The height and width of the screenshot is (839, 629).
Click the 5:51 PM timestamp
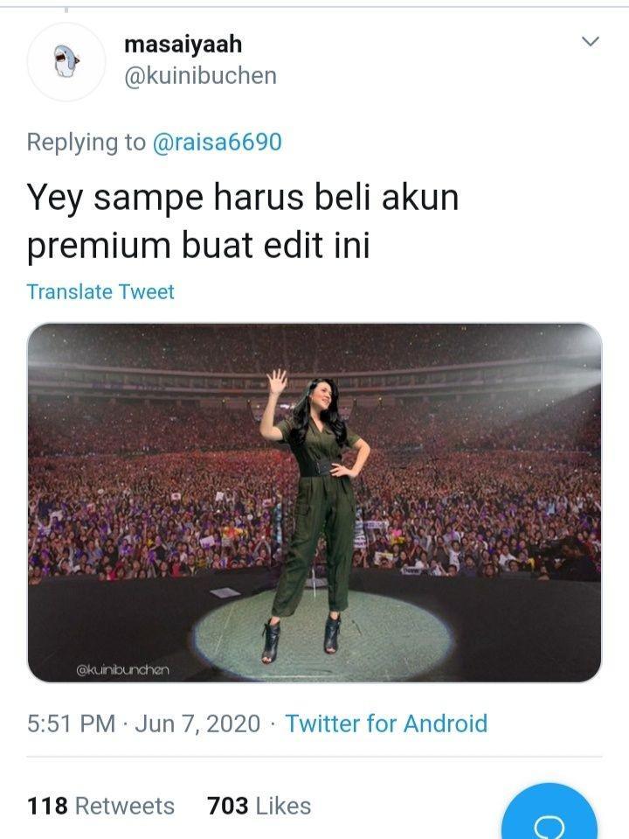(x=71, y=724)
